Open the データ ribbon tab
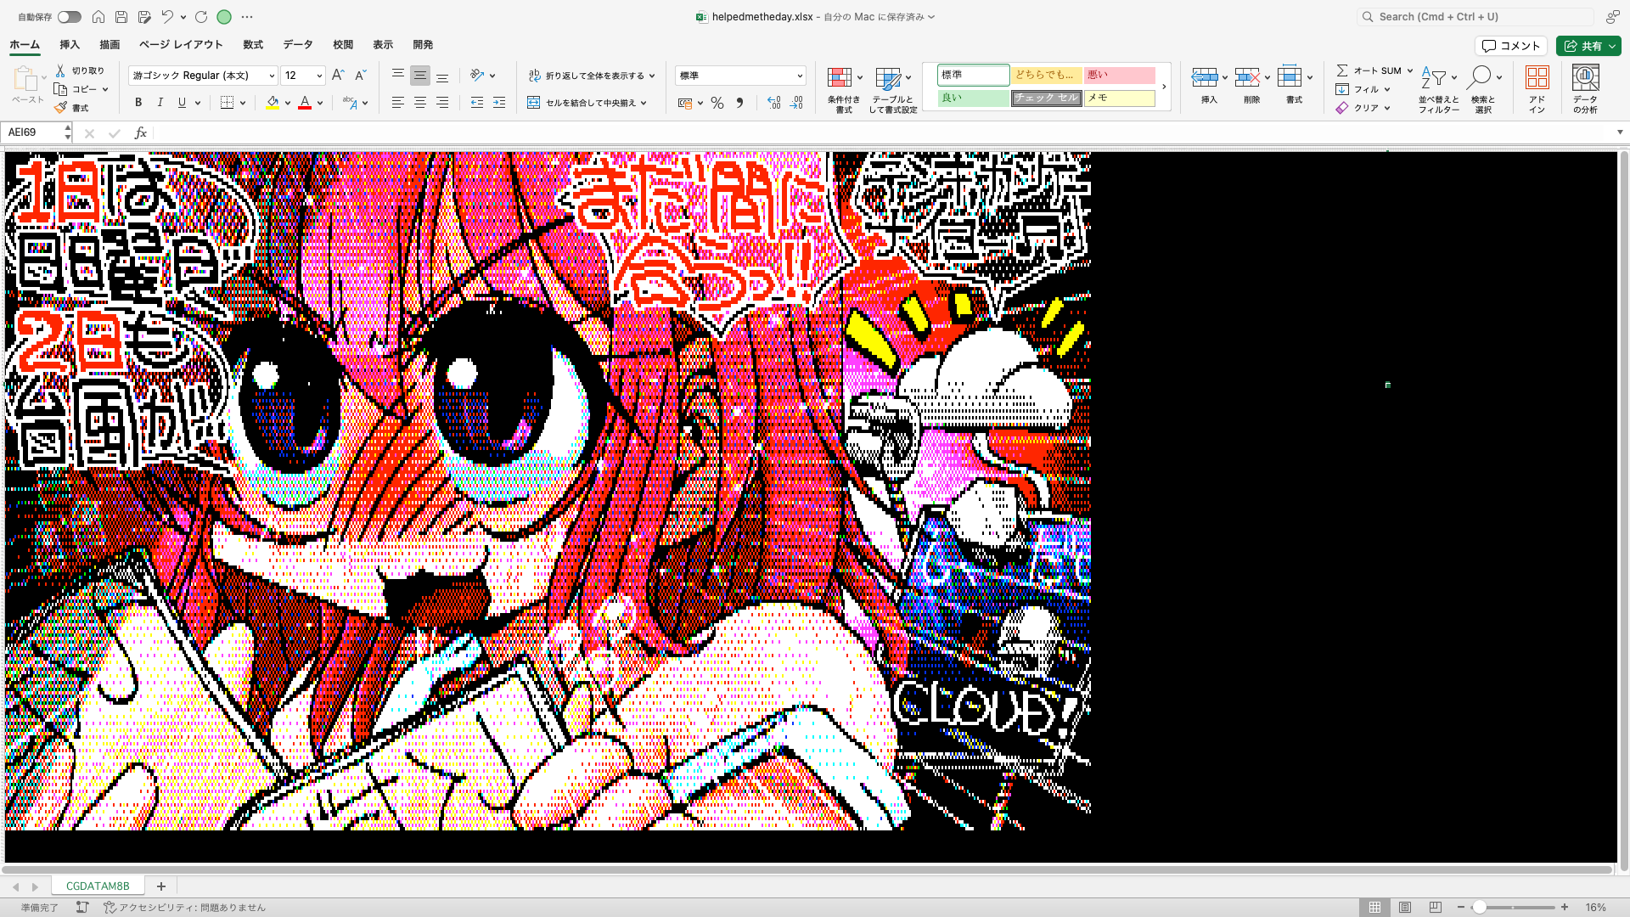This screenshot has height=917, width=1630. (298, 45)
